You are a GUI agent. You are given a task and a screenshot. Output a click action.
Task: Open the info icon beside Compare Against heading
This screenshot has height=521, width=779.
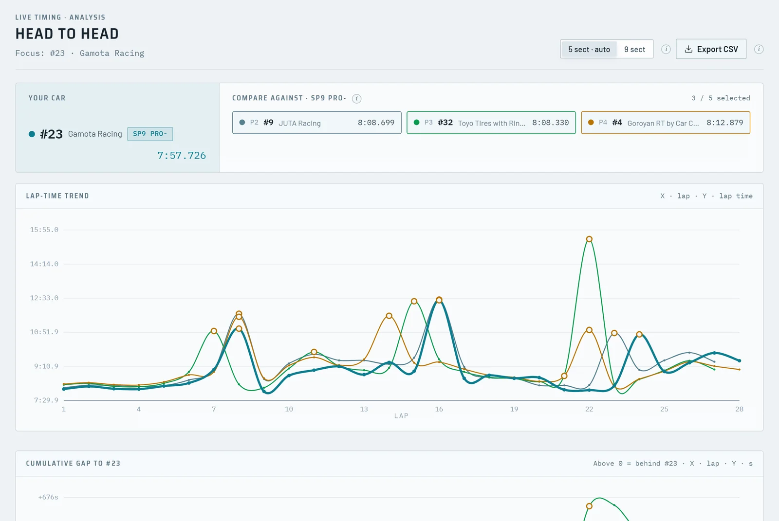[357, 99]
